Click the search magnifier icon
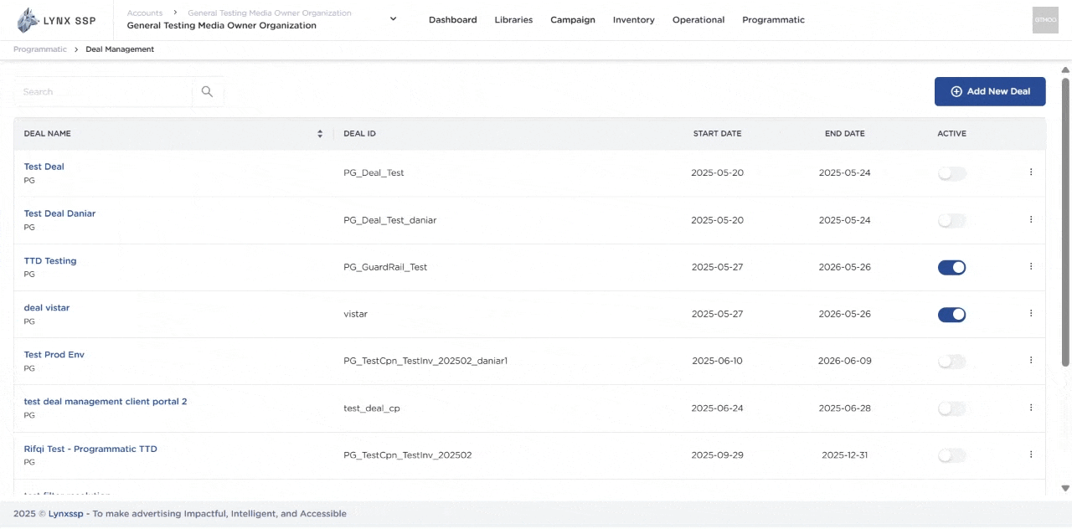This screenshot has width=1072, height=529. tap(207, 91)
